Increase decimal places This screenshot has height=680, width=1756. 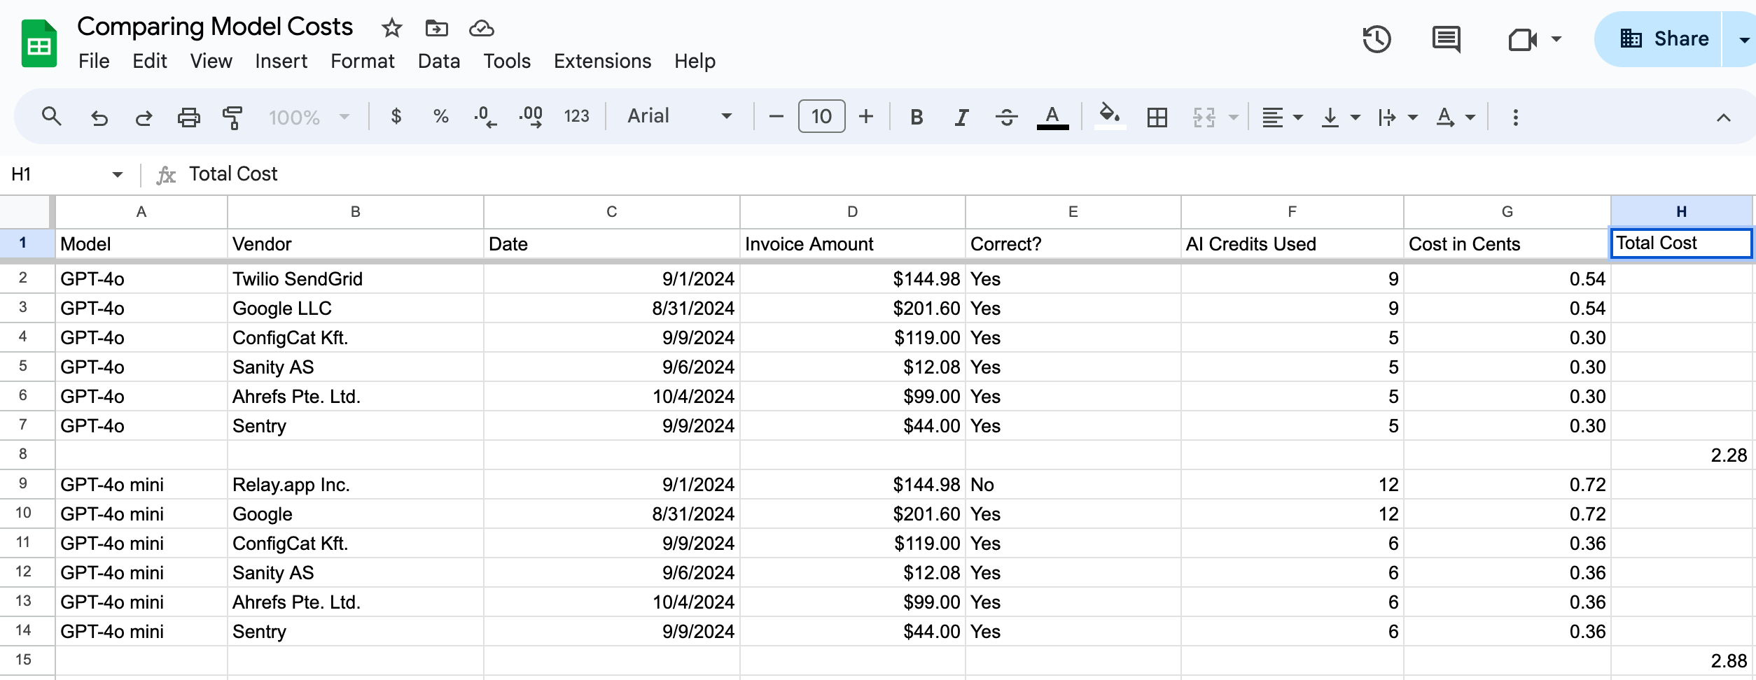[x=531, y=117]
